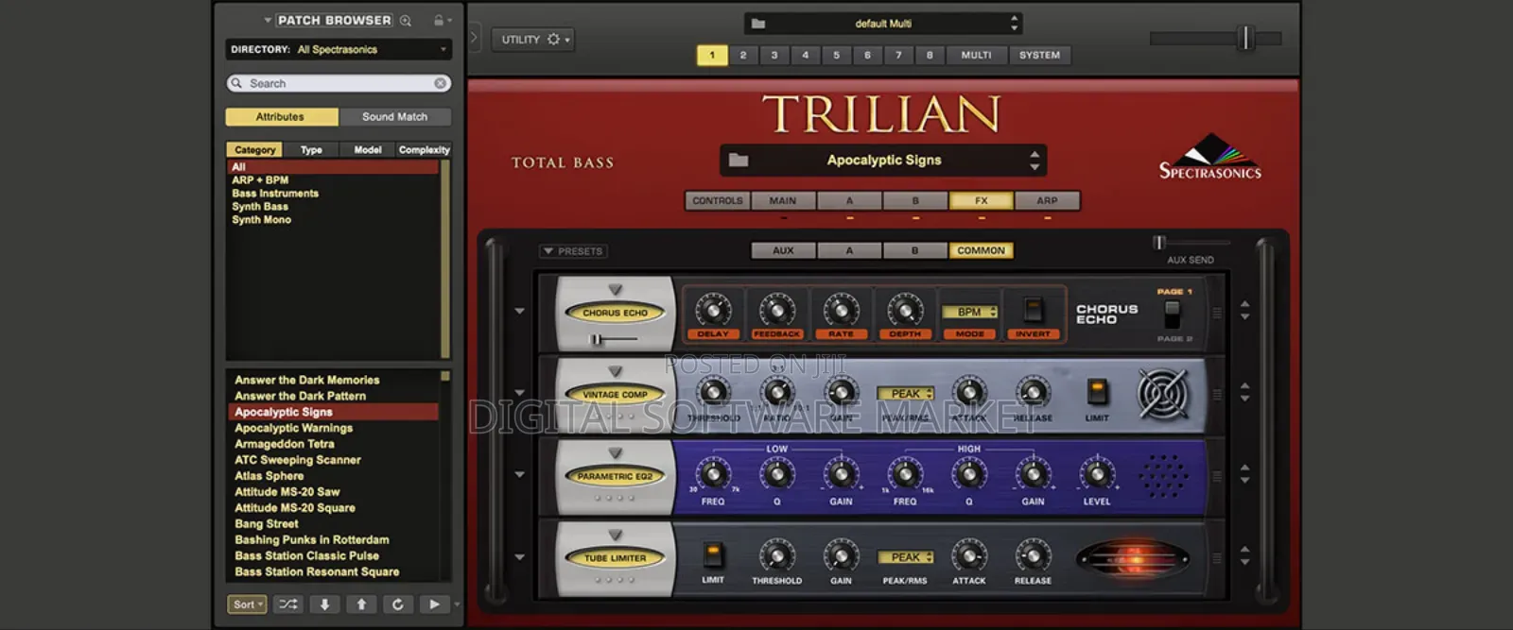Screen dimensions: 1513x630
Task: Adjust the Chorus Echo mix slider
Action: point(597,339)
